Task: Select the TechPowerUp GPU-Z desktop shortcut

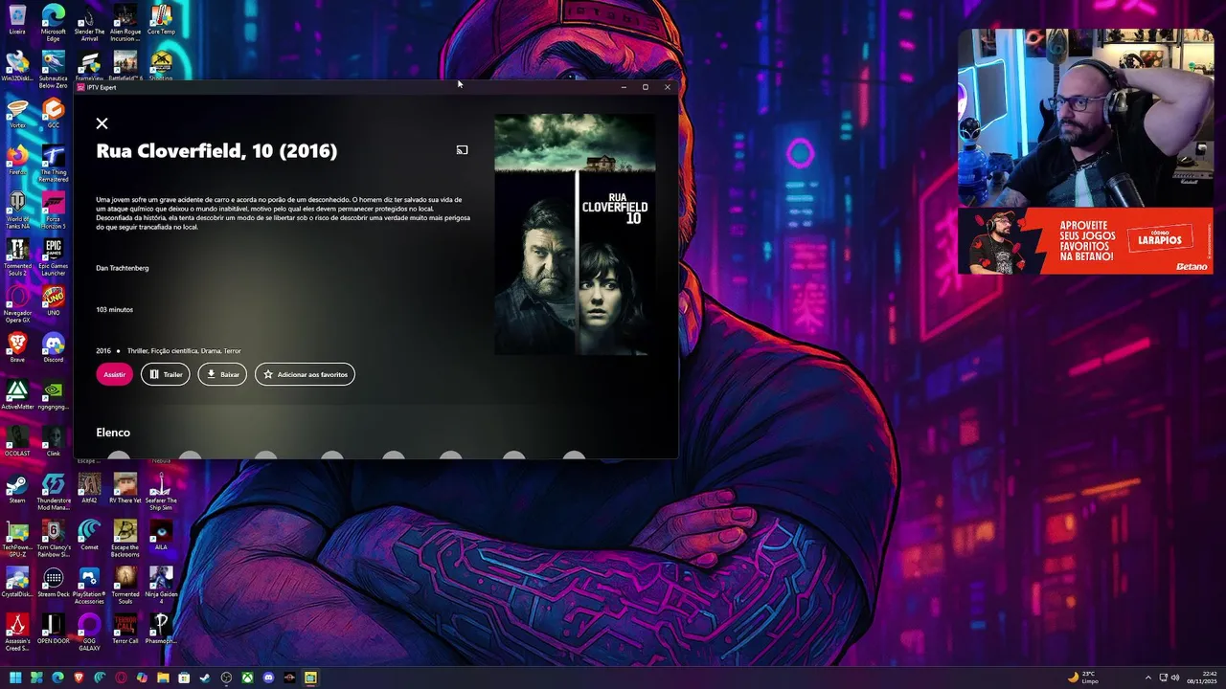Action: (17, 539)
